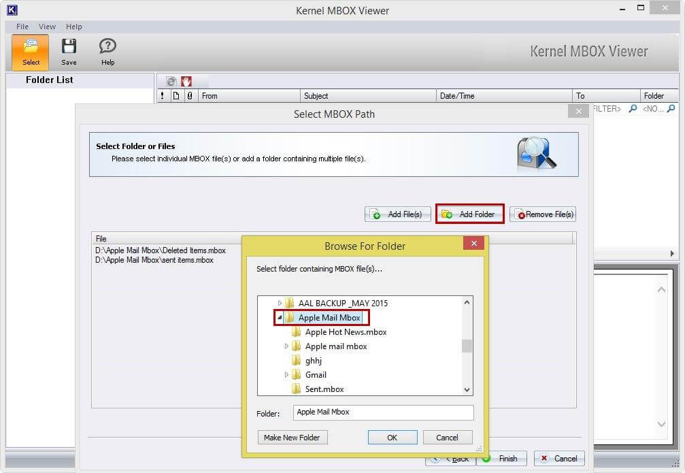Click Cancel in Browse For Folder dialog
Viewport: 685px width, 473px height.
pyautogui.click(x=448, y=437)
